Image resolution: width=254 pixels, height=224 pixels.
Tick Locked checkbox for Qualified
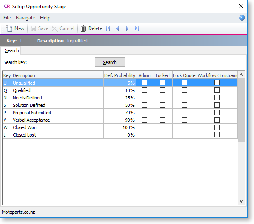(x=162, y=90)
